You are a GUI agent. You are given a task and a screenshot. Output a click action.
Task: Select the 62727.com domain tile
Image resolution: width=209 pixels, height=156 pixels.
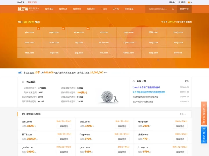(x=129, y=53)
